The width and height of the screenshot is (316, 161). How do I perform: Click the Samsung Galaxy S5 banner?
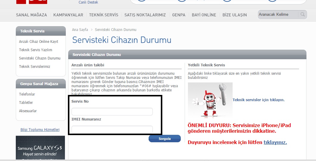(x=40, y=148)
